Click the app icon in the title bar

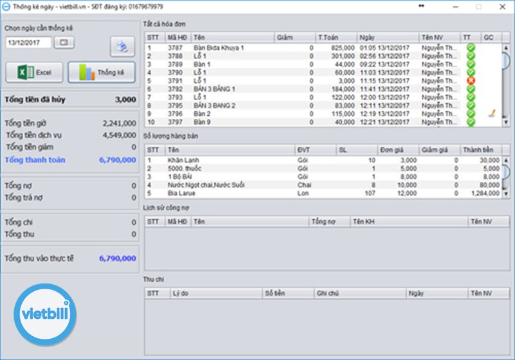coord(6,6)
